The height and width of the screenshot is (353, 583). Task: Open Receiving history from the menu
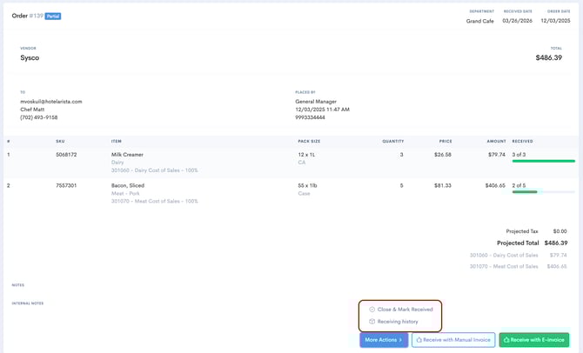(x=398, y=322)
